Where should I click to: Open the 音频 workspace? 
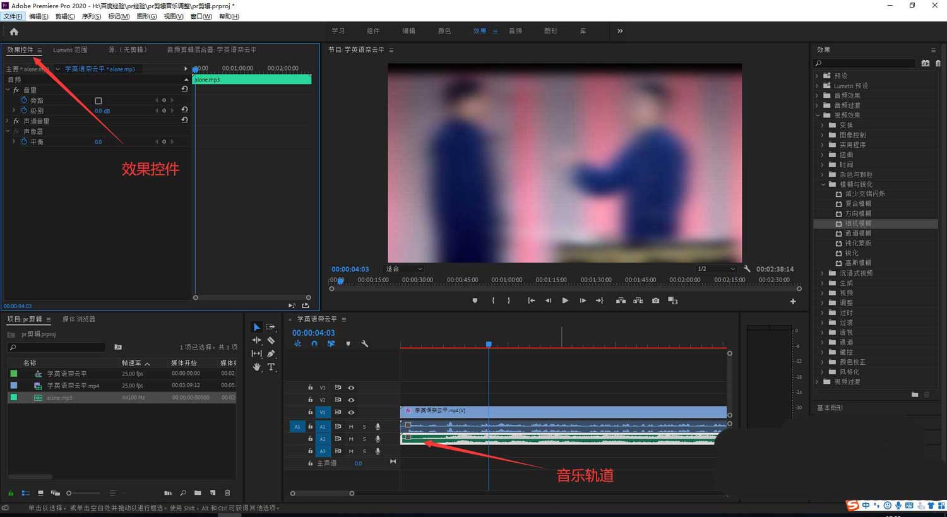(x=515, y=31)
